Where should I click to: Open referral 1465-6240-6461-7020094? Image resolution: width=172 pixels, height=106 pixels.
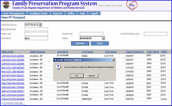(x=13, y=87)
